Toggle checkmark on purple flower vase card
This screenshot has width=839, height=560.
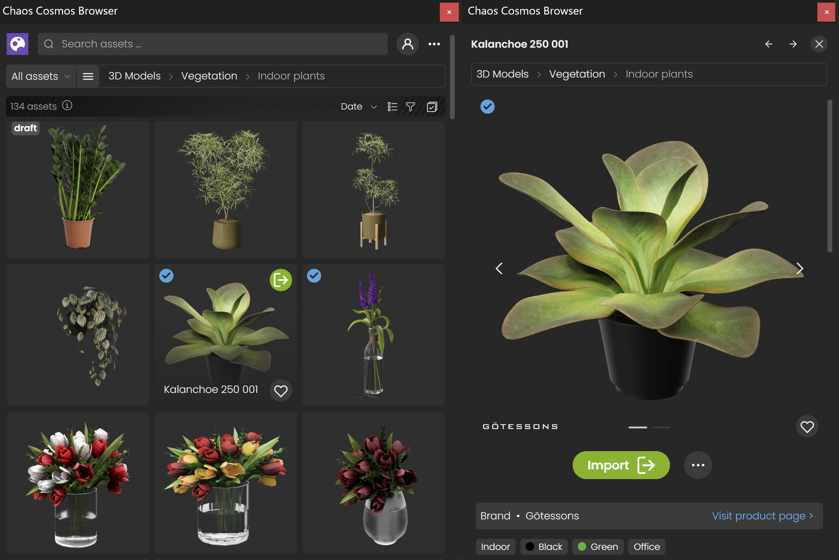314,276
